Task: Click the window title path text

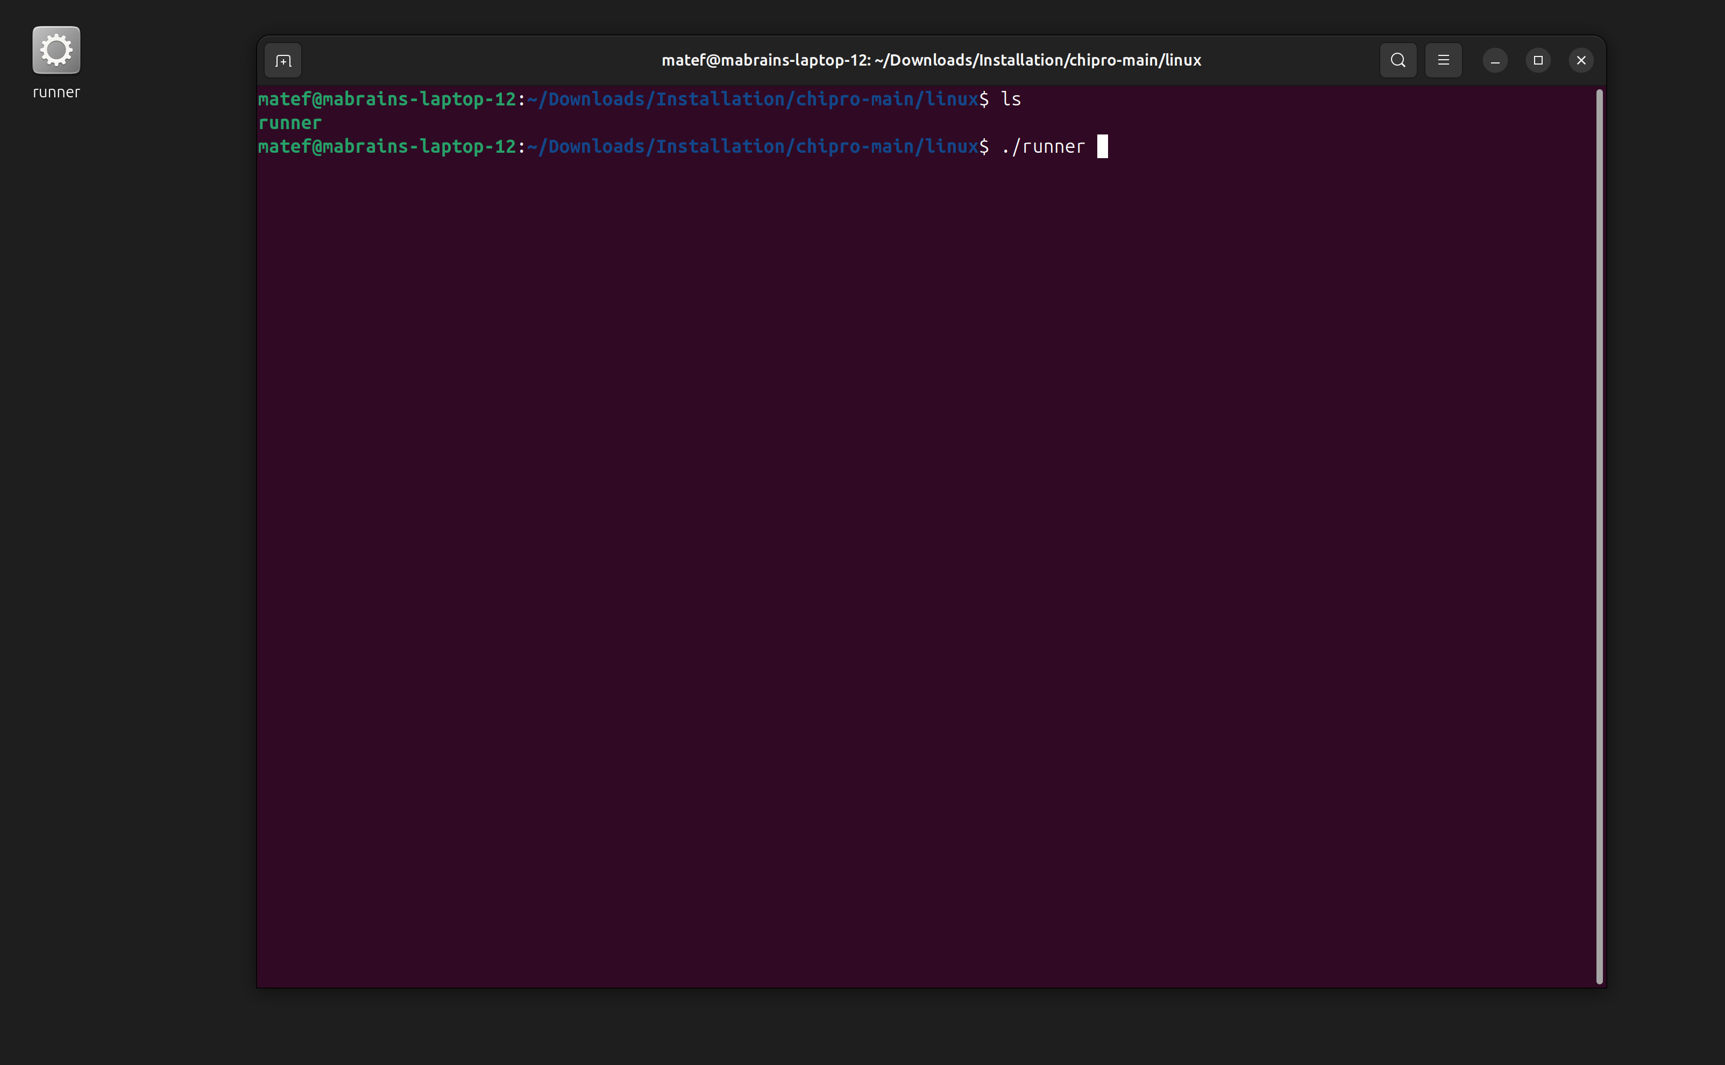Action: [931, 60]
